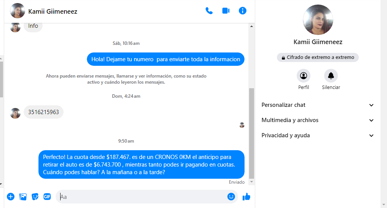
Task: Send a thumbs-up like
Action: coord(246,197)
